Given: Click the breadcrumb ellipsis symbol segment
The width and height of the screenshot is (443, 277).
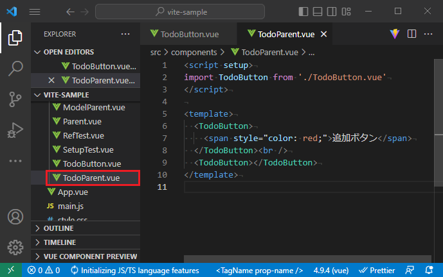Looking at the screenshot, I should pyautogui.click(x=312, y=53).
